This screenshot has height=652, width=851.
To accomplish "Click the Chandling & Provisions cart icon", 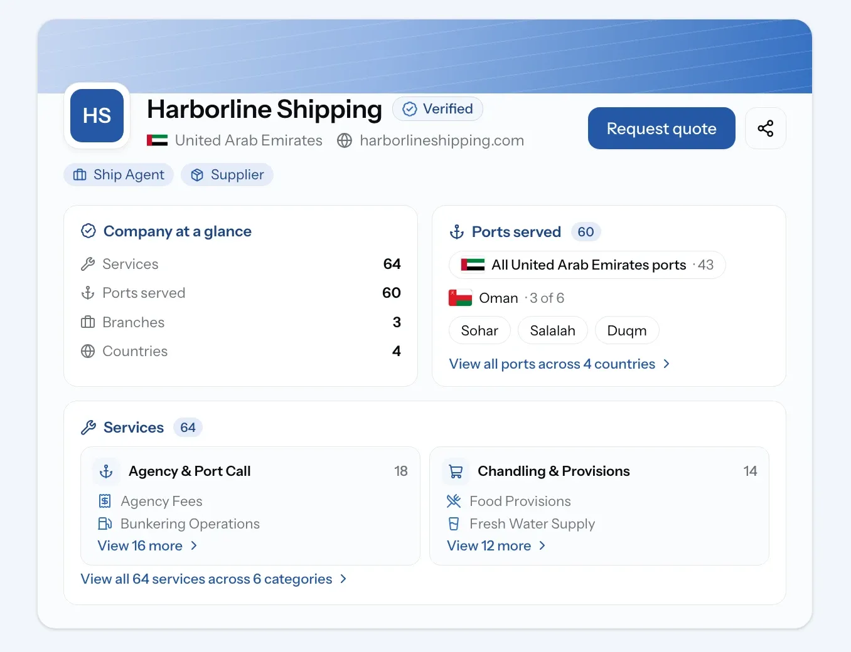I will 456,471.
